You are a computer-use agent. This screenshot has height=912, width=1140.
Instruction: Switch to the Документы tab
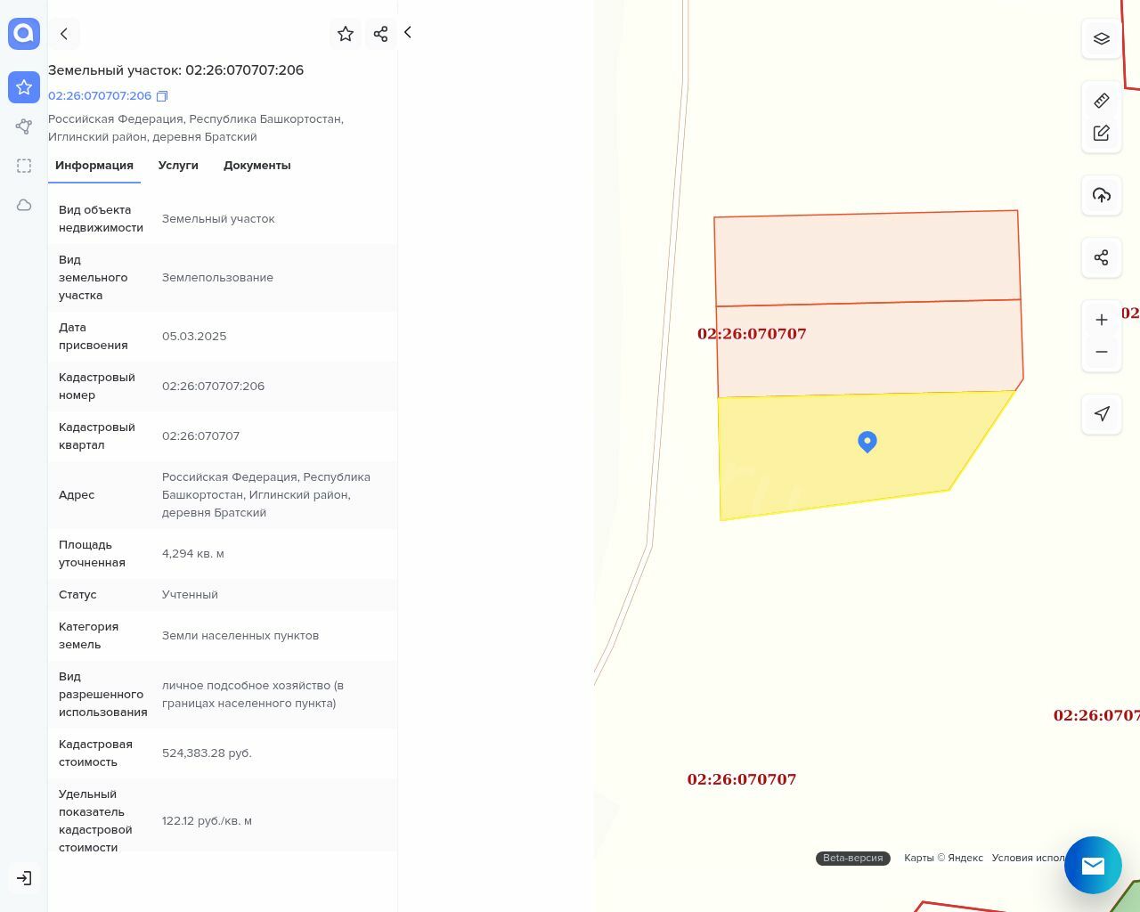click(257, 166)
